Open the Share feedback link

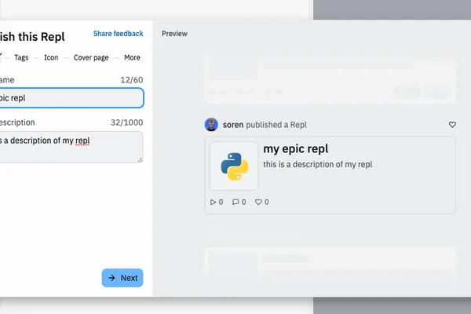(118, 34)
